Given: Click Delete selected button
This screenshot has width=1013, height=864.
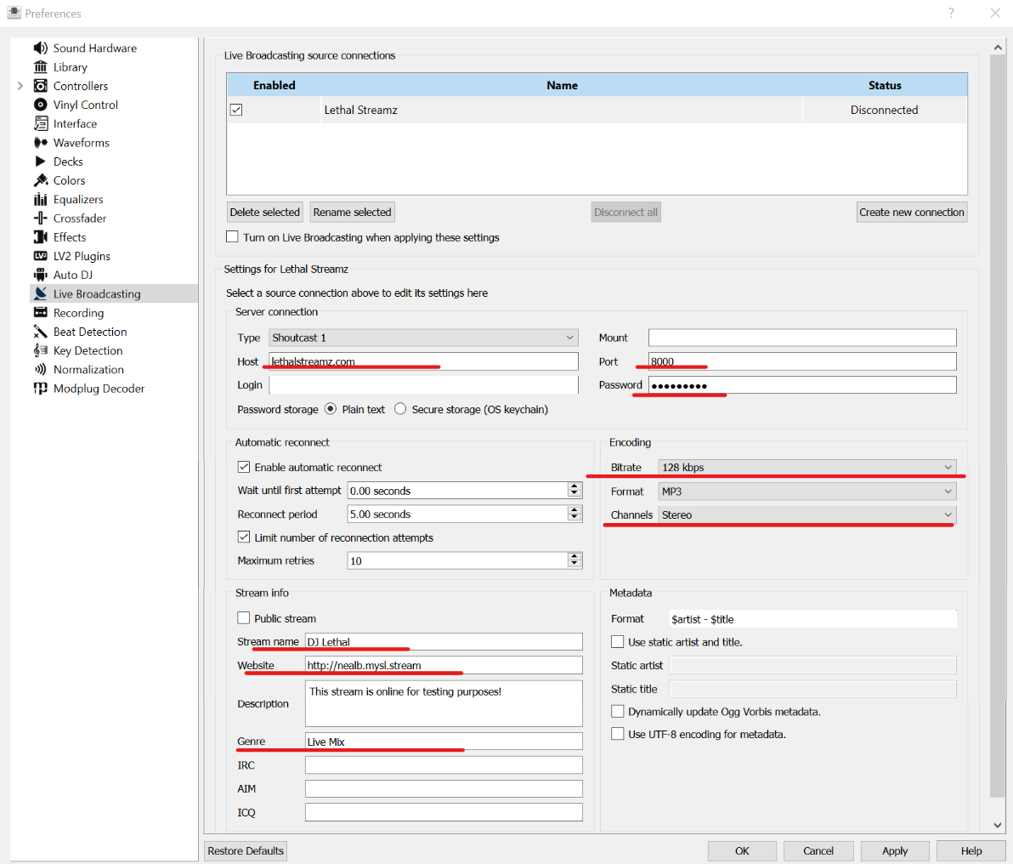Looking at the screenshot, I should tap(265, 212).
